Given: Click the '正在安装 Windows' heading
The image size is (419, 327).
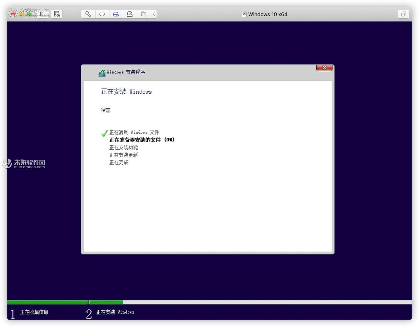Looking at the screenshot, I should coord(126,92).
